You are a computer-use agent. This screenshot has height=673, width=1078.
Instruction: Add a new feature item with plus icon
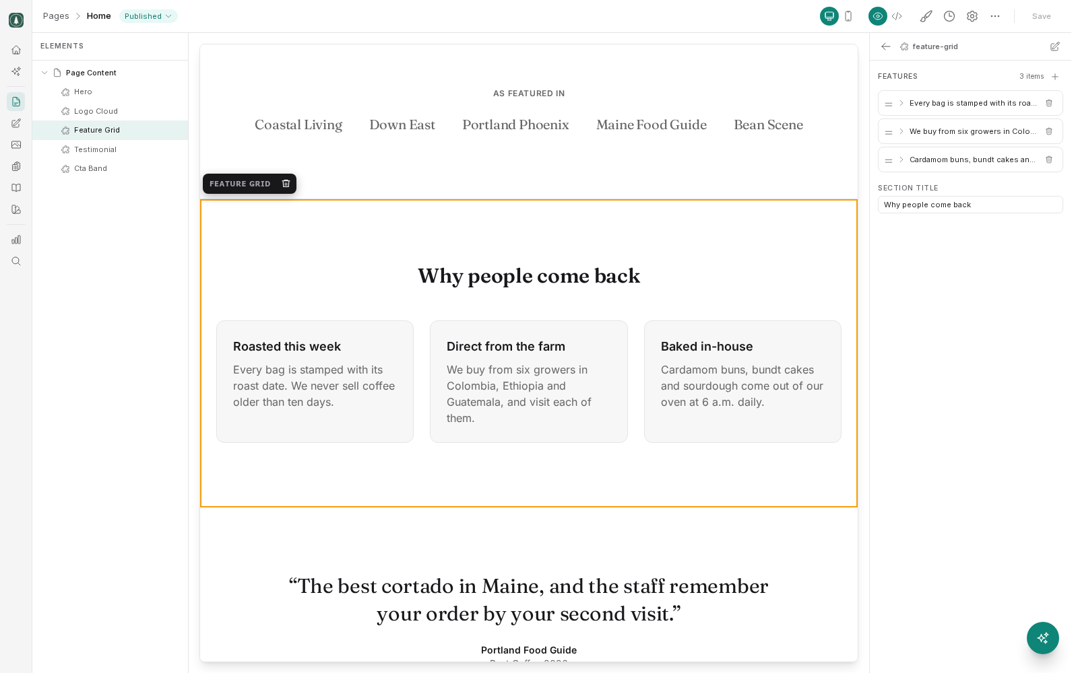[1055, 77]
